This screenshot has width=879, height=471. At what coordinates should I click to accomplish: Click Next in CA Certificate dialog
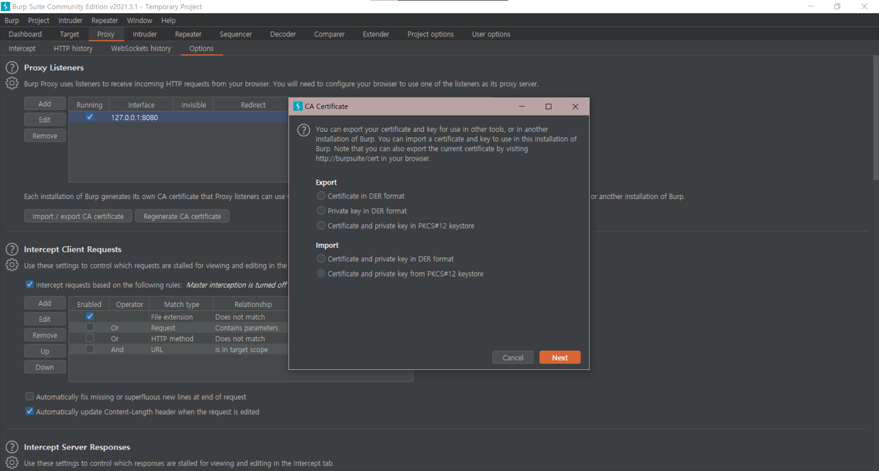[560, 358]
